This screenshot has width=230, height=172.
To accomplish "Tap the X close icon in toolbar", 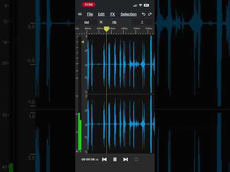I will pos(101,22).
